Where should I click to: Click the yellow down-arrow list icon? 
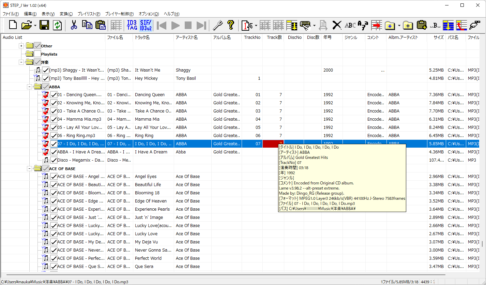[x=292, y=25]
